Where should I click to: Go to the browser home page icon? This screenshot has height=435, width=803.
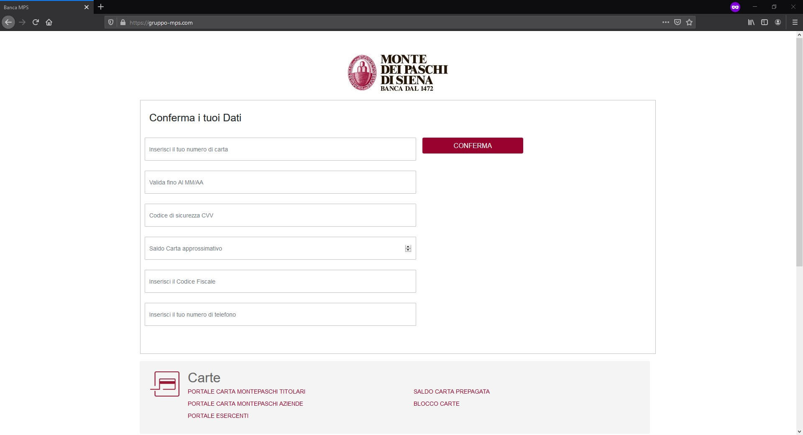[x=49, y=22]
